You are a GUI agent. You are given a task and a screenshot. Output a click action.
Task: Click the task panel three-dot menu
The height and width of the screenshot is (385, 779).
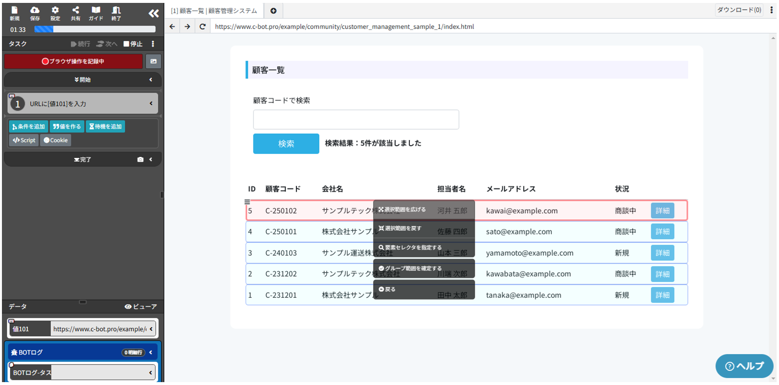(153, 44)
